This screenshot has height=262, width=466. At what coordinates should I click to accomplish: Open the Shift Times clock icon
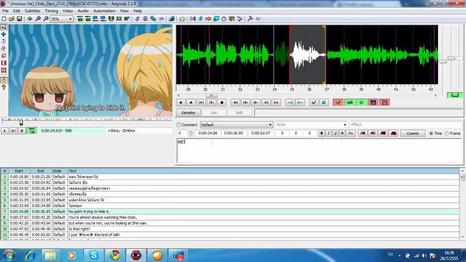(224, 19)
